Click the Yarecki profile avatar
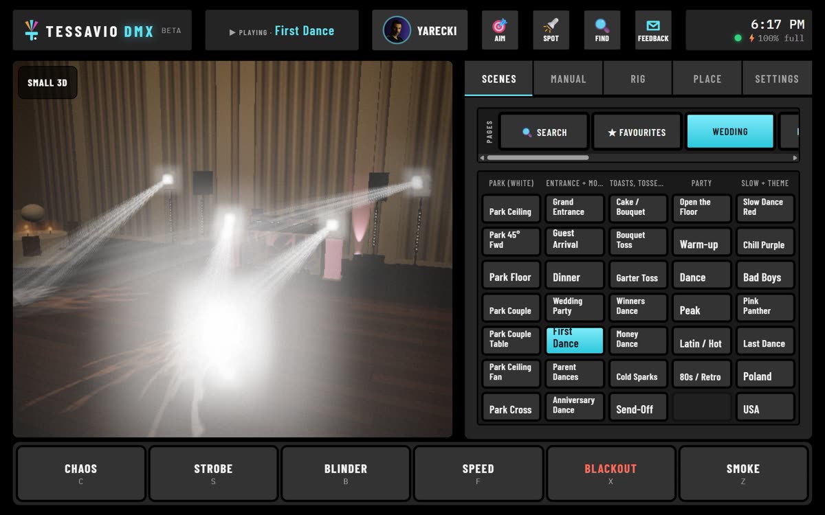The height and width of the screenshot is (515, 825). click(397, 30)
